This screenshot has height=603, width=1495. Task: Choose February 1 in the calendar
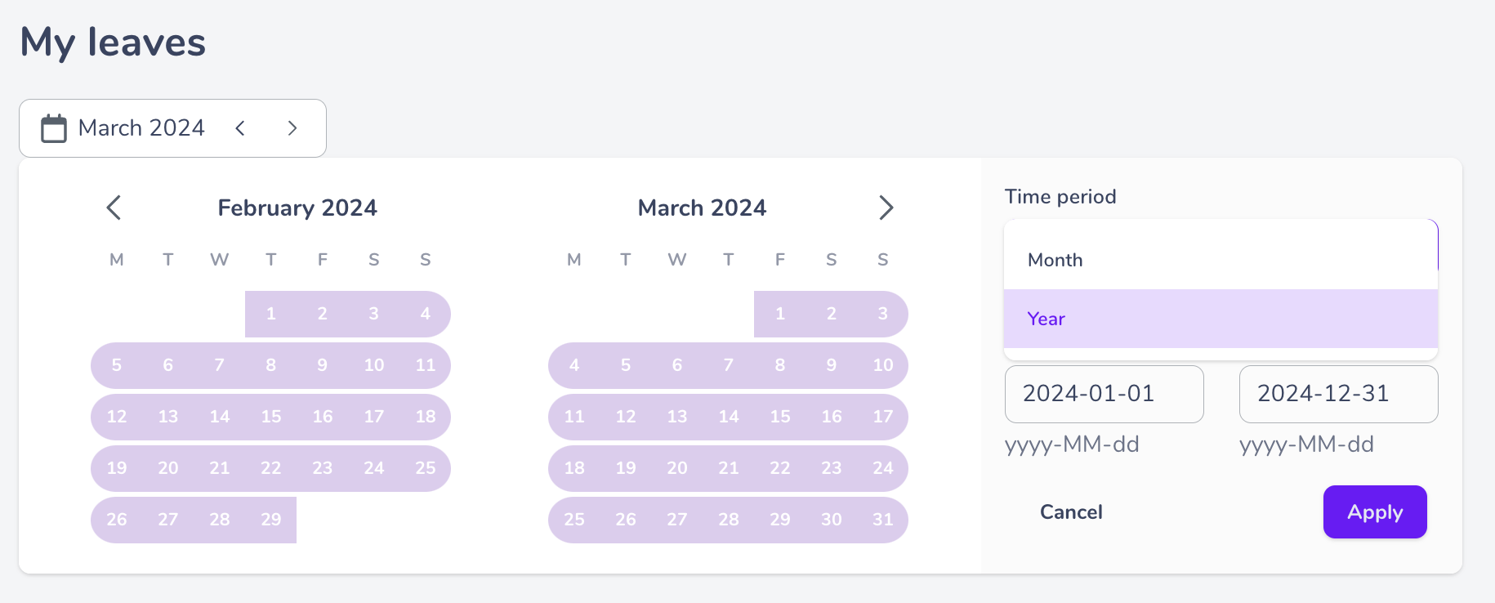[271, 314]
